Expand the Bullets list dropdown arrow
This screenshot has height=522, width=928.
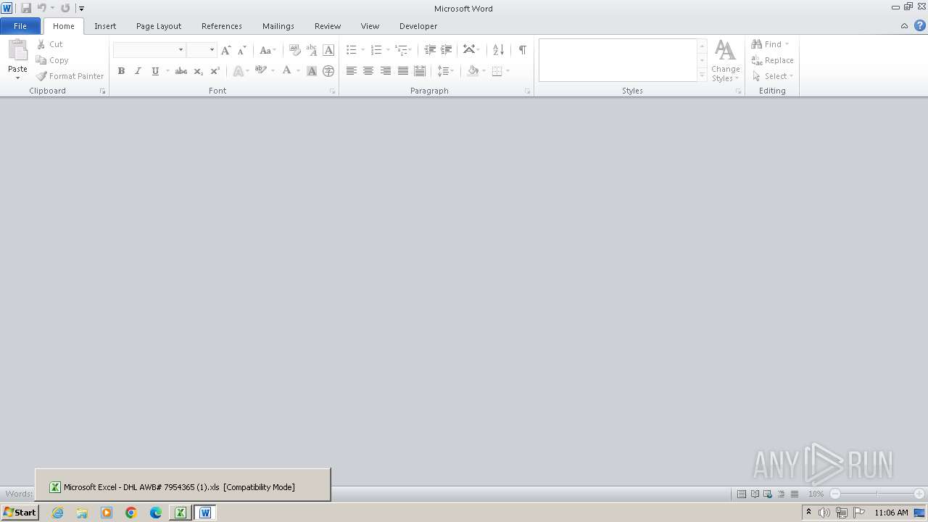point(364,50)
